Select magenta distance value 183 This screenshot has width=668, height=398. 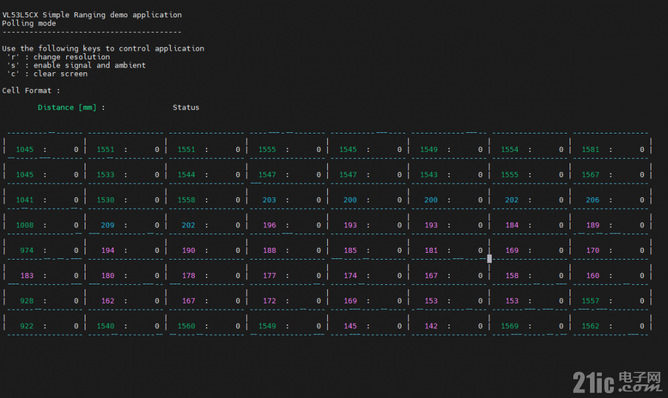click(x=27, y=276)
